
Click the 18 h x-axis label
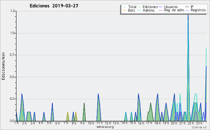pyautogui.click(x=158, y=123)
